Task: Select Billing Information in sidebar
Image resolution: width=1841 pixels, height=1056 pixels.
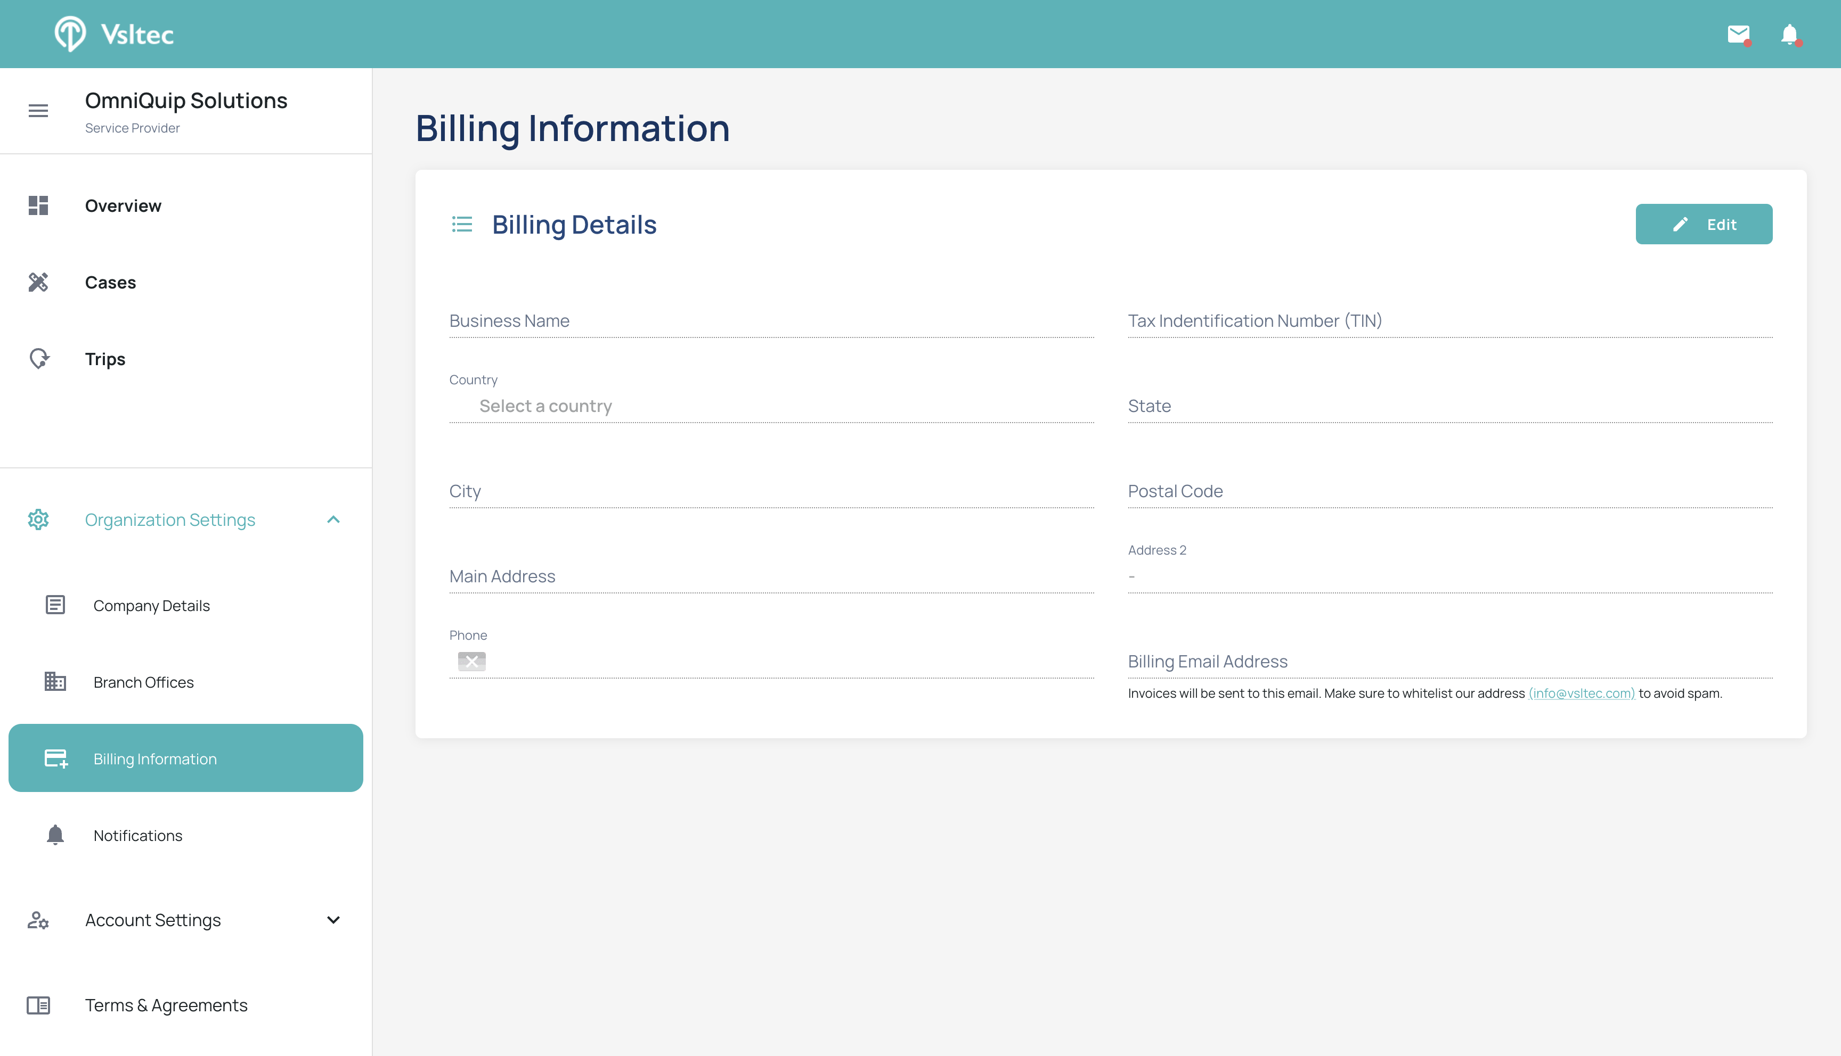Action: coord(186,758)
